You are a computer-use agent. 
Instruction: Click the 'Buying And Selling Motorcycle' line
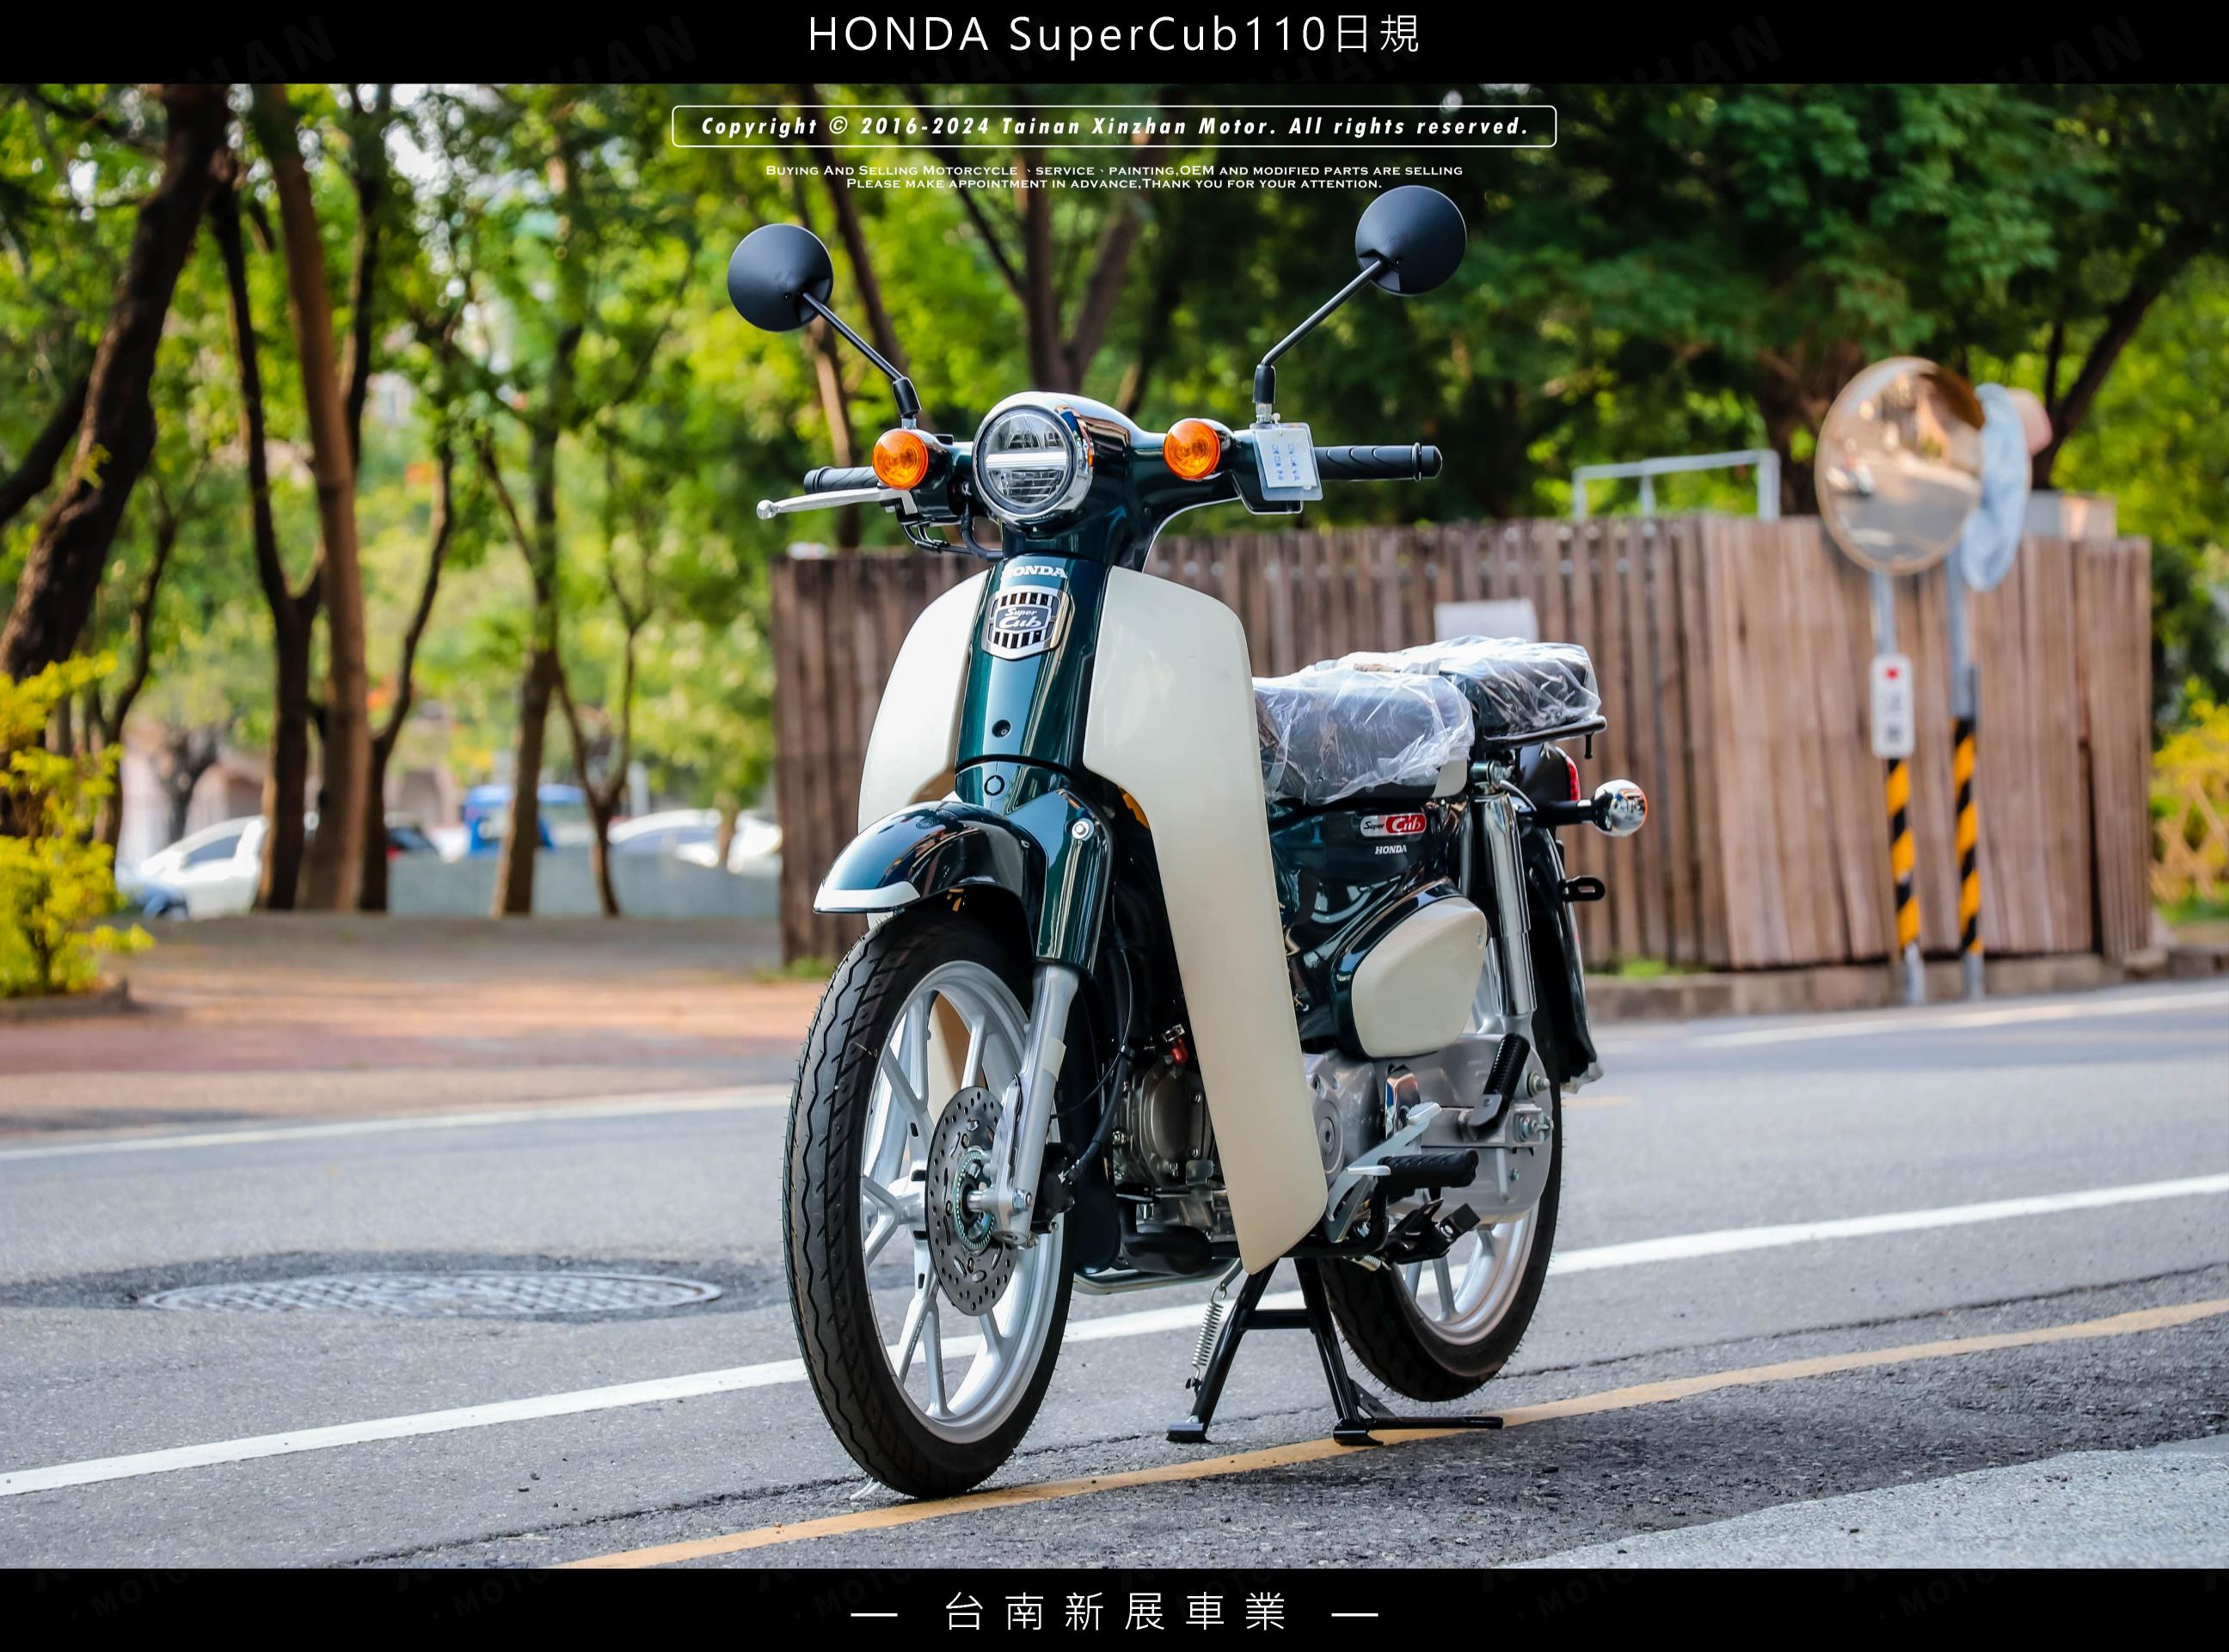click(1114, 170)
